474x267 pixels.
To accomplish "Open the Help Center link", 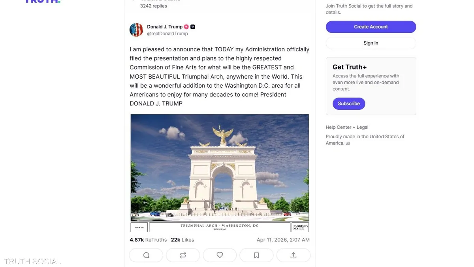I will tap(339, 127).
